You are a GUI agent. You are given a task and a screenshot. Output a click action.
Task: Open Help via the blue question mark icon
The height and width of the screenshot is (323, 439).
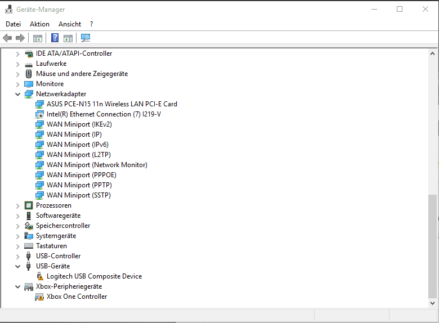55,38
